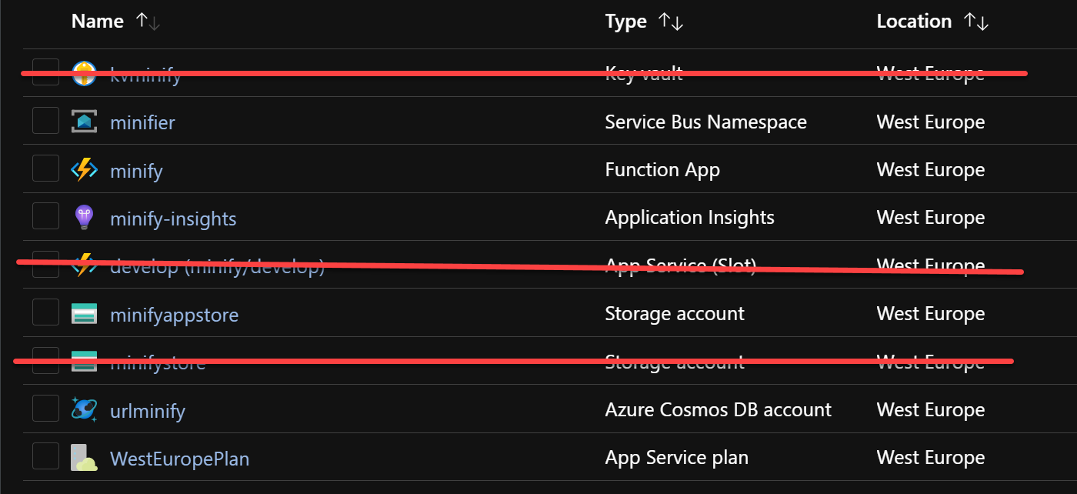This screenshot has width=1077, height=494.
Task: Click the Key vault icon beside kvminify
Action: [84, 72]
